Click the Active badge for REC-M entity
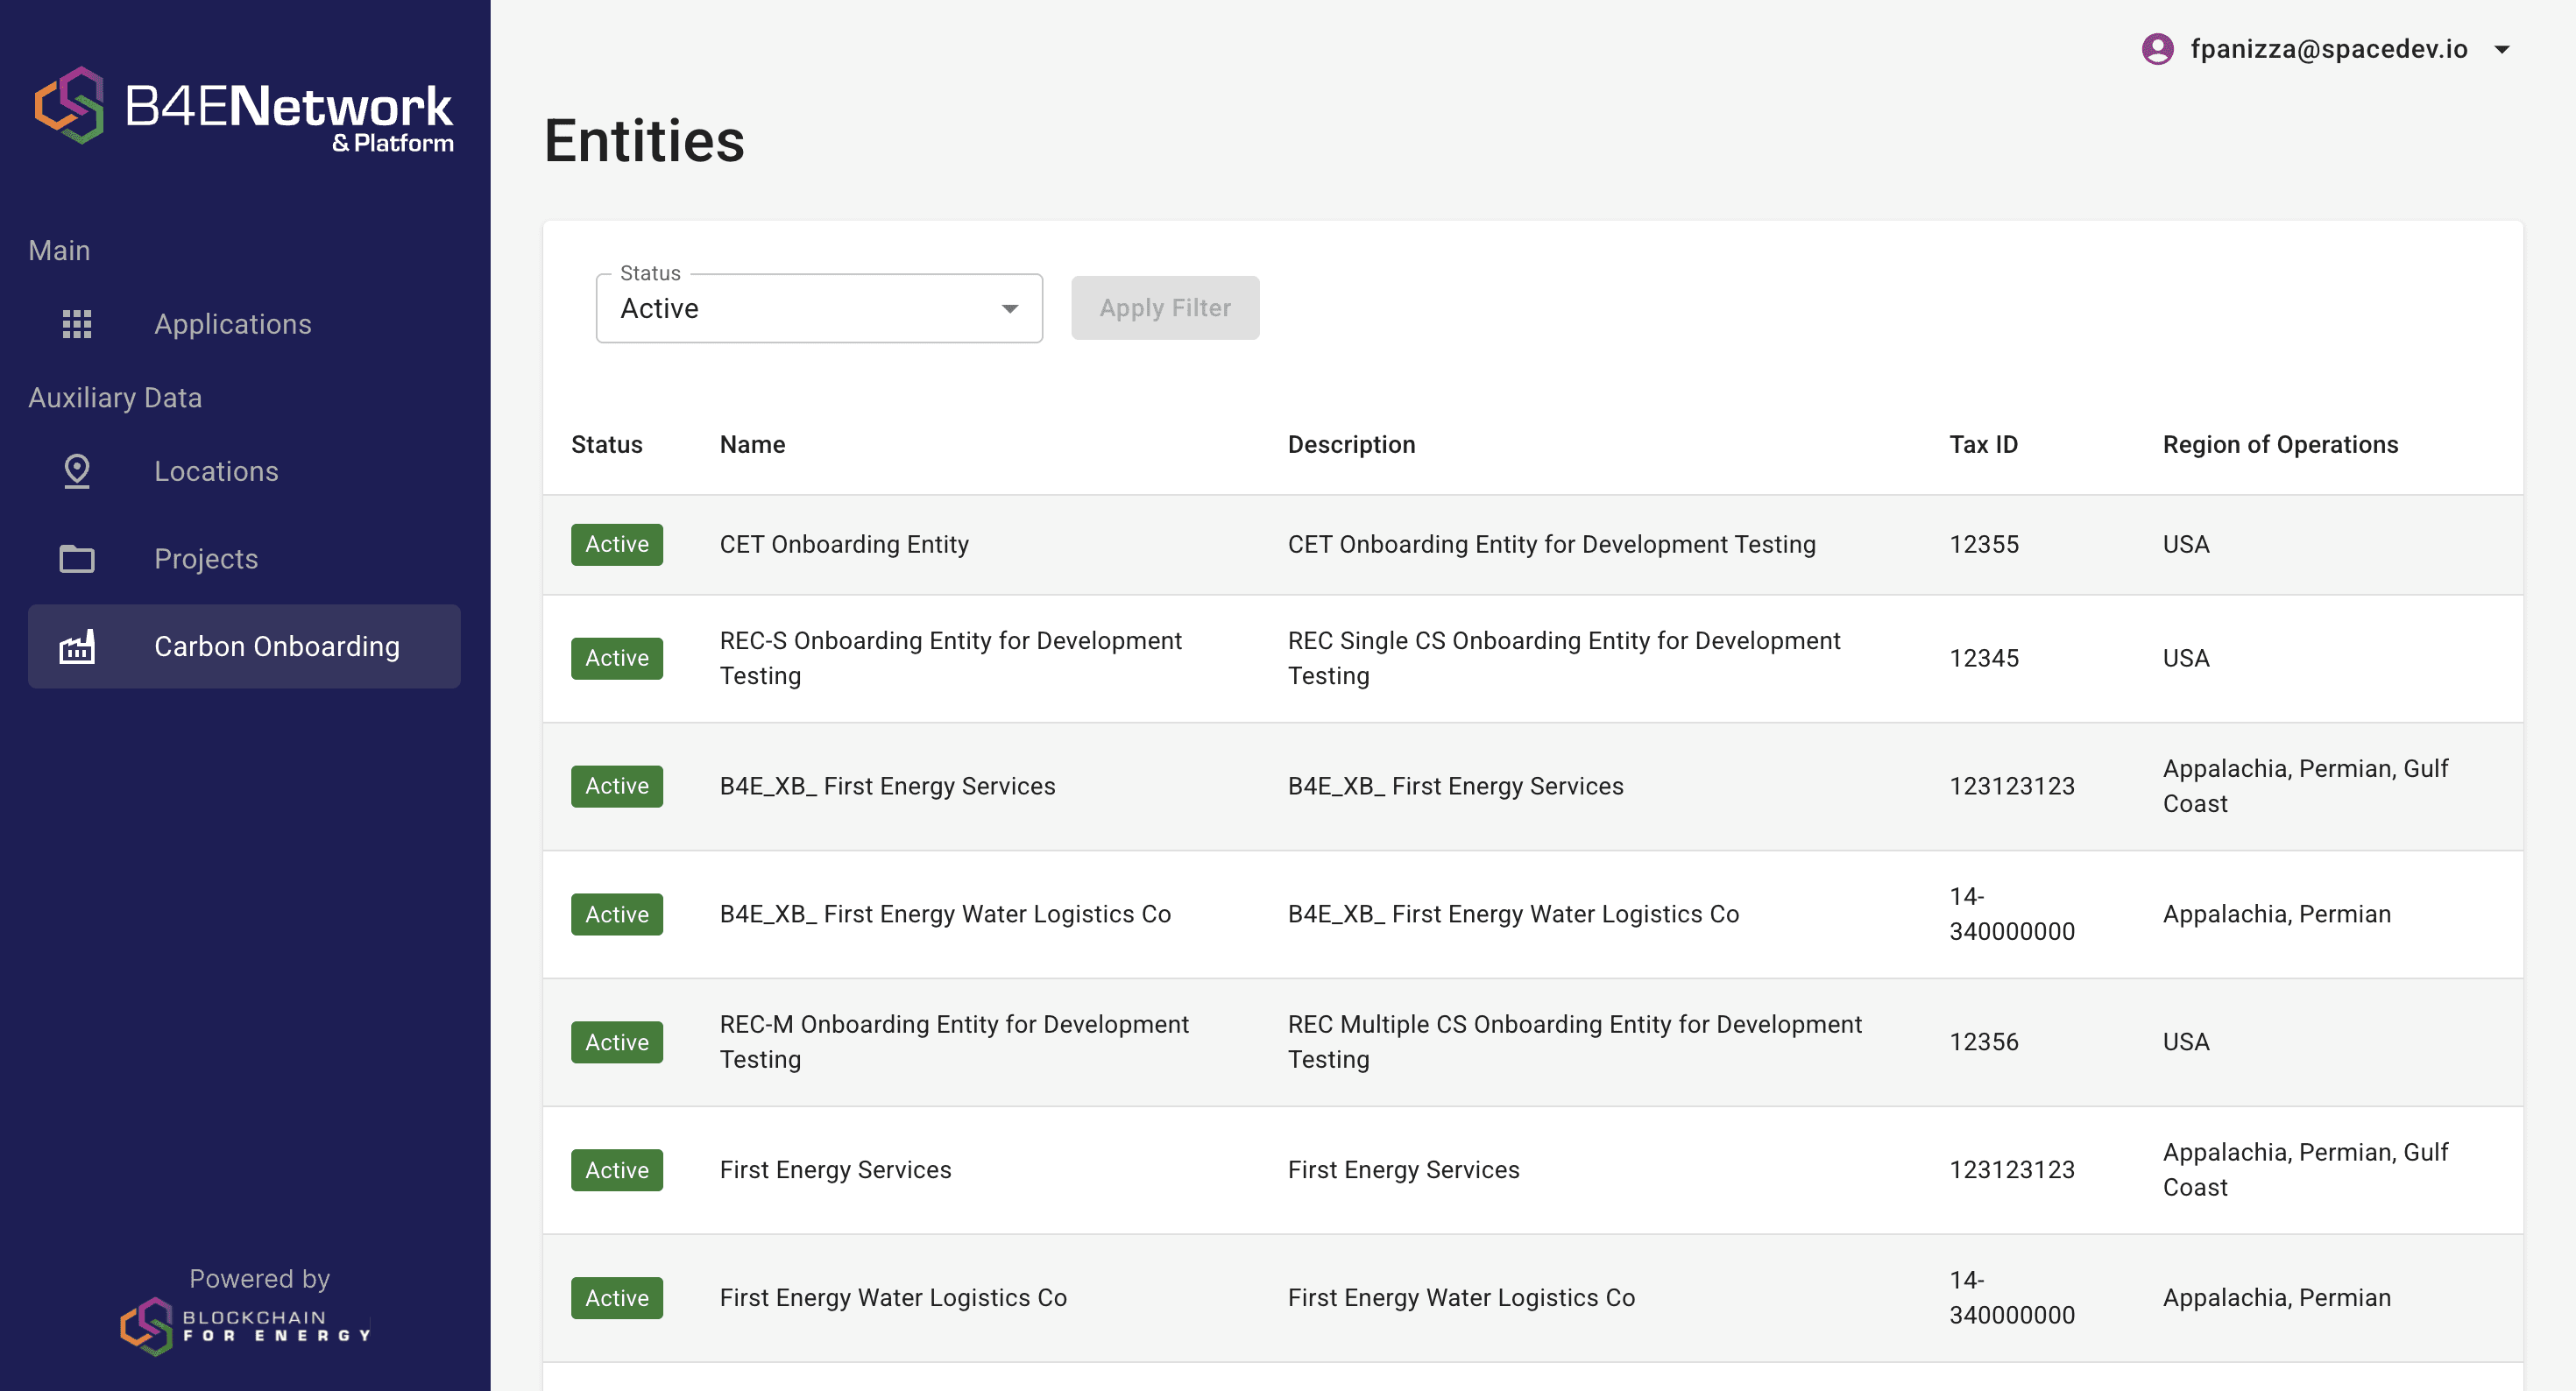 (x=616, y=1042)
